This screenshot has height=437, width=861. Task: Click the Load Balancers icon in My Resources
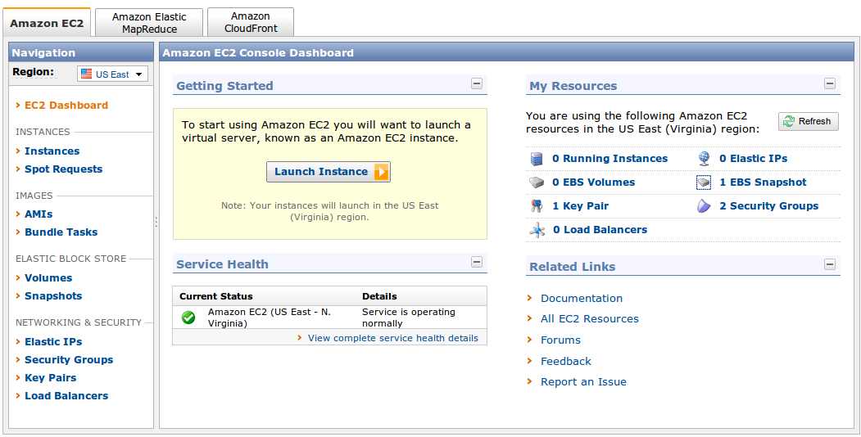[x=537, y=230]
